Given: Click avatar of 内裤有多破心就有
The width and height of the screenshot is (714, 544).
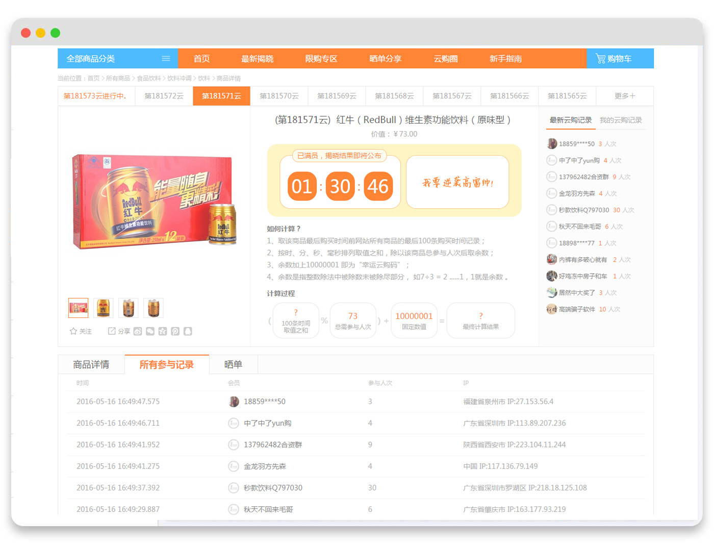Looking at the screenshot, I should pos(551,260).
